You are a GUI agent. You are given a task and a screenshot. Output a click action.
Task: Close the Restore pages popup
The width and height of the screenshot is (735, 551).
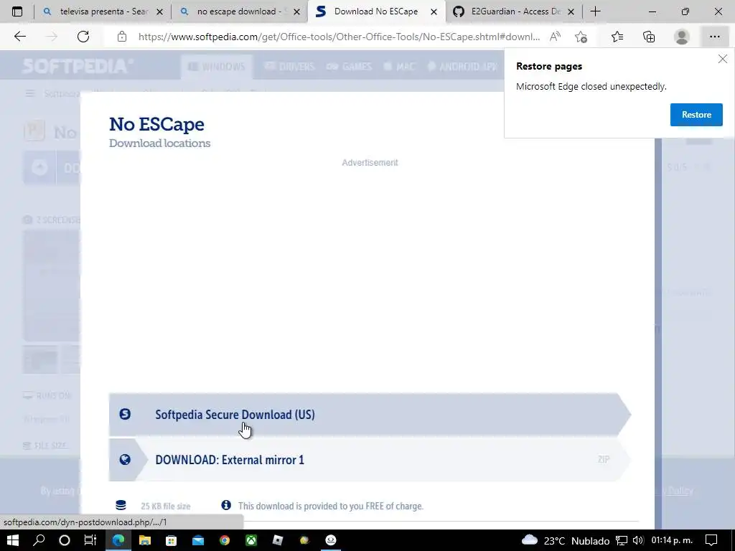point(722,59)
